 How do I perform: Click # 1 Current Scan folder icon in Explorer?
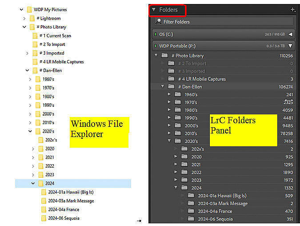(35, 36)
